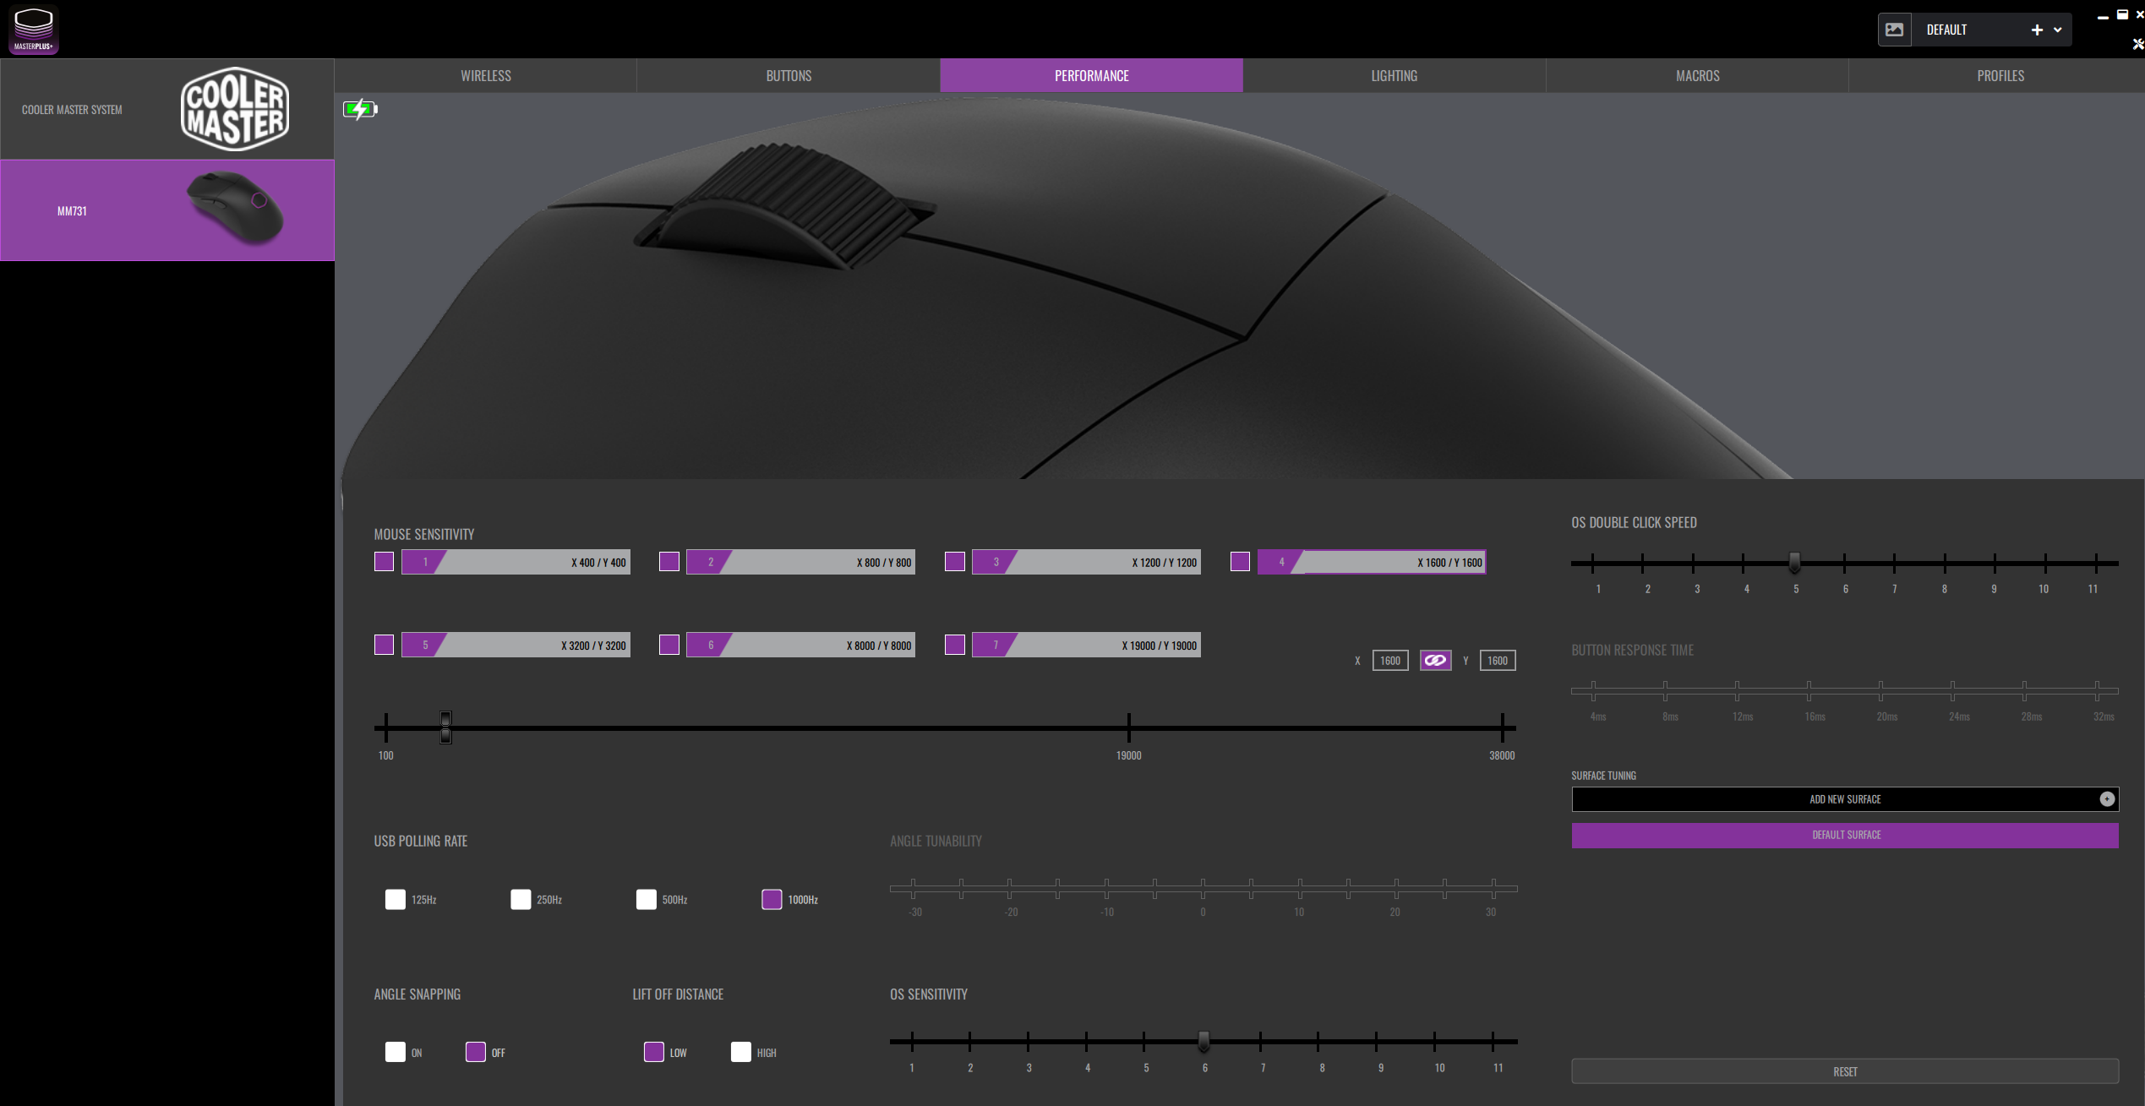This screenshot has width=2145, height=1106.
Task: Click the profile image icon beside DEFAULT
Action: [1894, 30]
